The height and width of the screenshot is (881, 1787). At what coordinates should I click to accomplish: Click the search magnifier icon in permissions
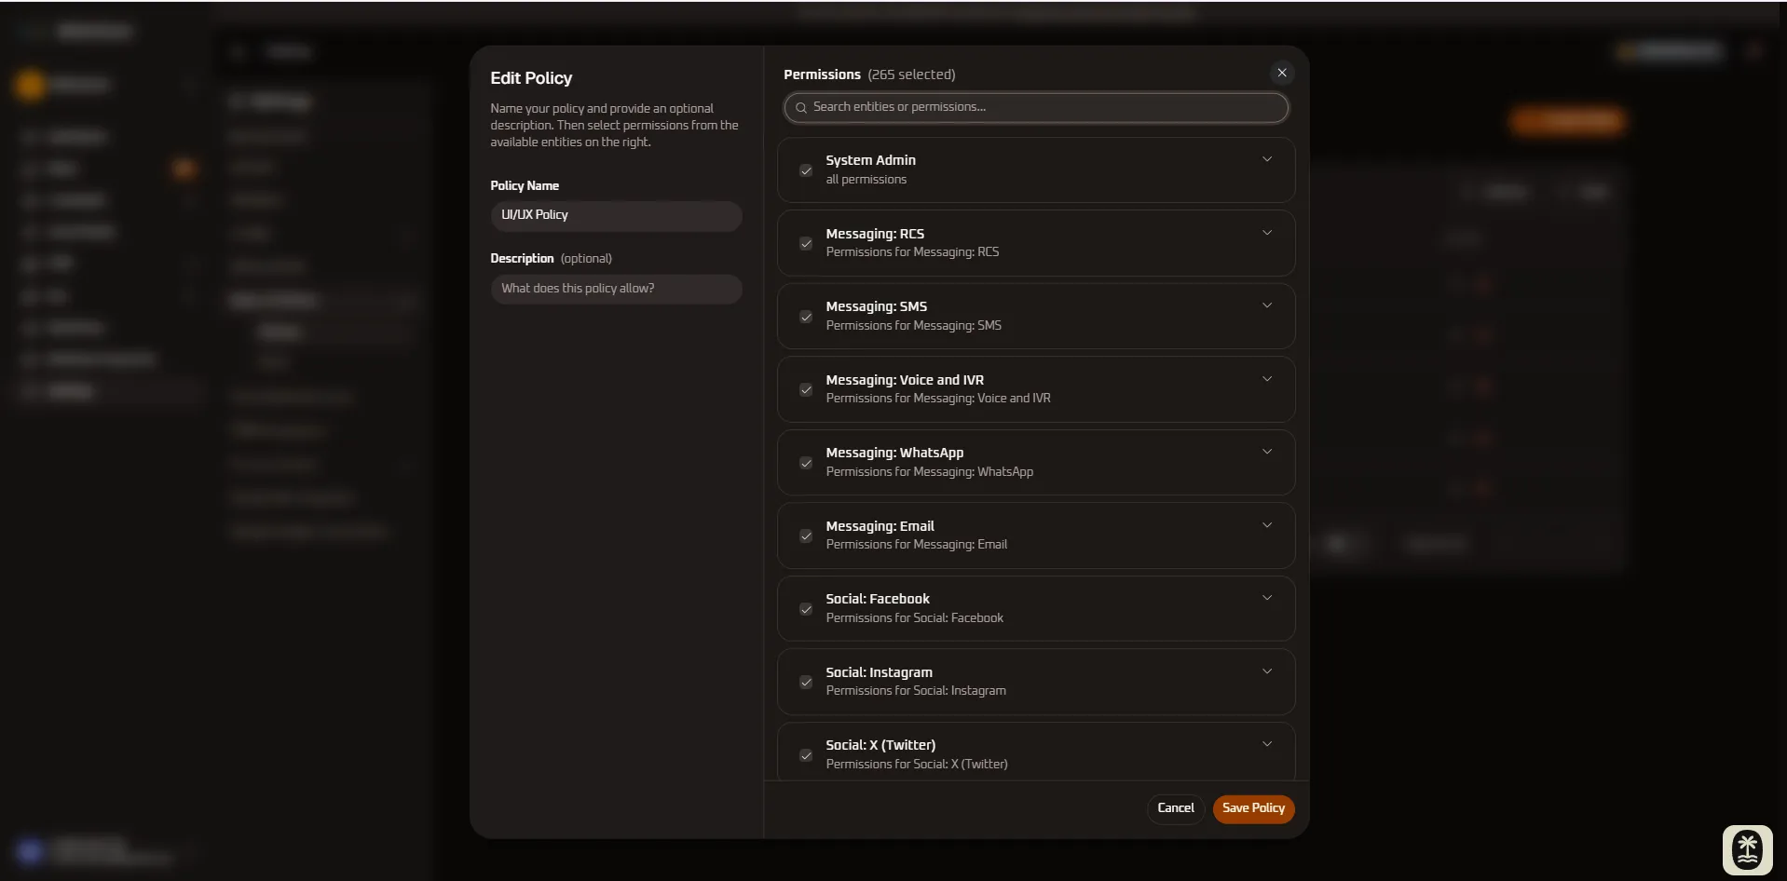click(x=801, y=108)
